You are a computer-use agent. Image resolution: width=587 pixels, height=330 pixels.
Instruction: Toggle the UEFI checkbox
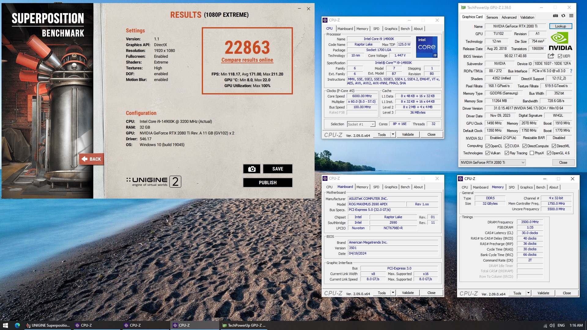[560, 56]
